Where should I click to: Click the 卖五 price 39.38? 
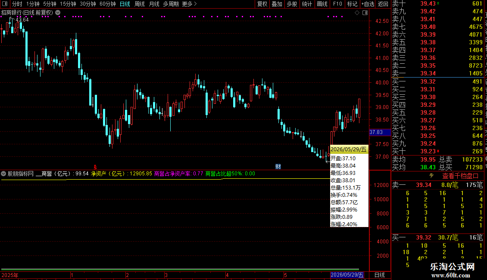point(428,42)
